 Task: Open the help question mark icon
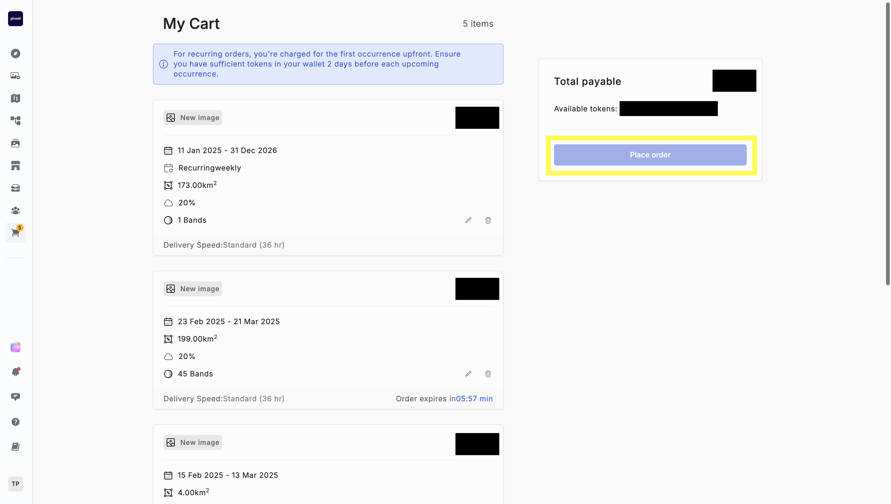(16, 422)
